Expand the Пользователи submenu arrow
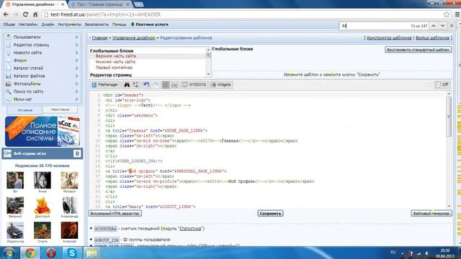This screenshot has width=461, height=259. (x=77, y=37)
